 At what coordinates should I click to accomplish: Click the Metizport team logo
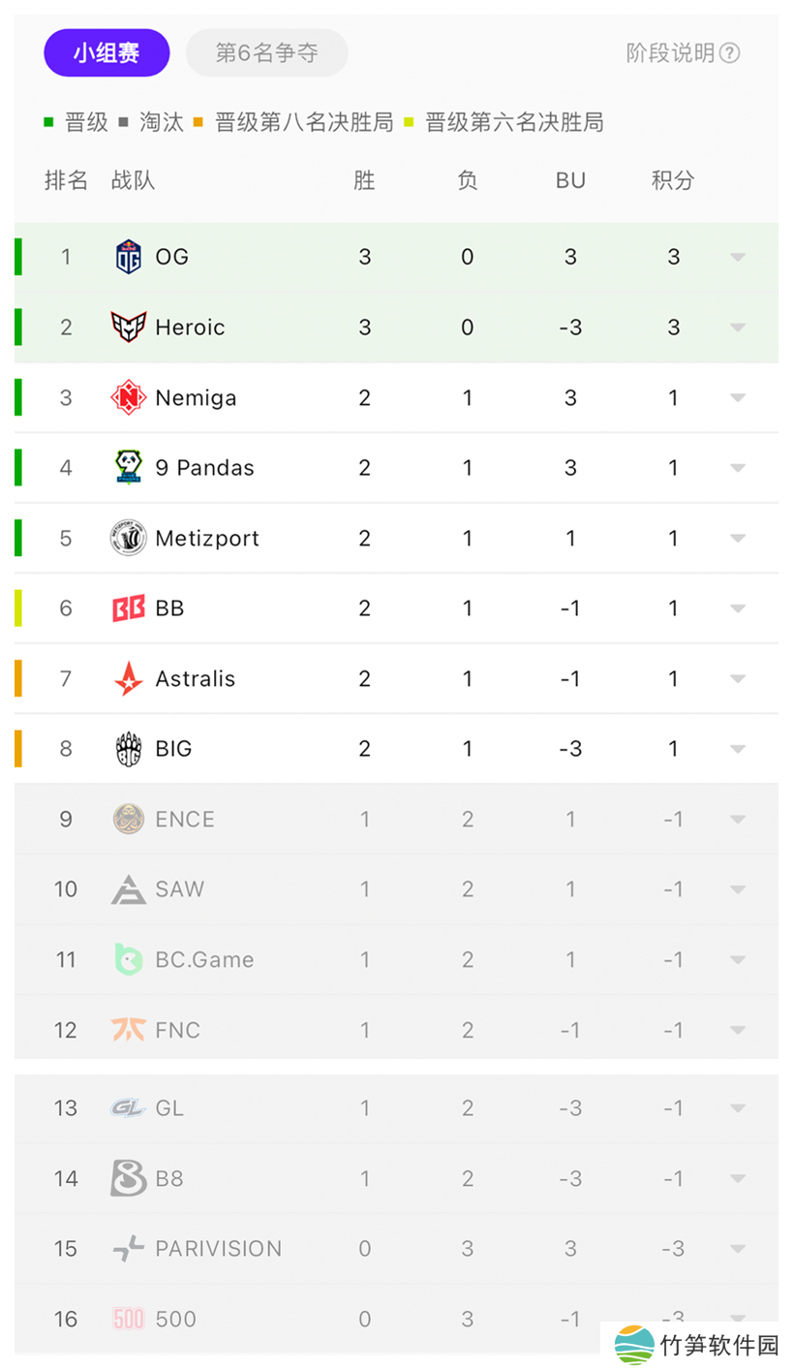128,538
